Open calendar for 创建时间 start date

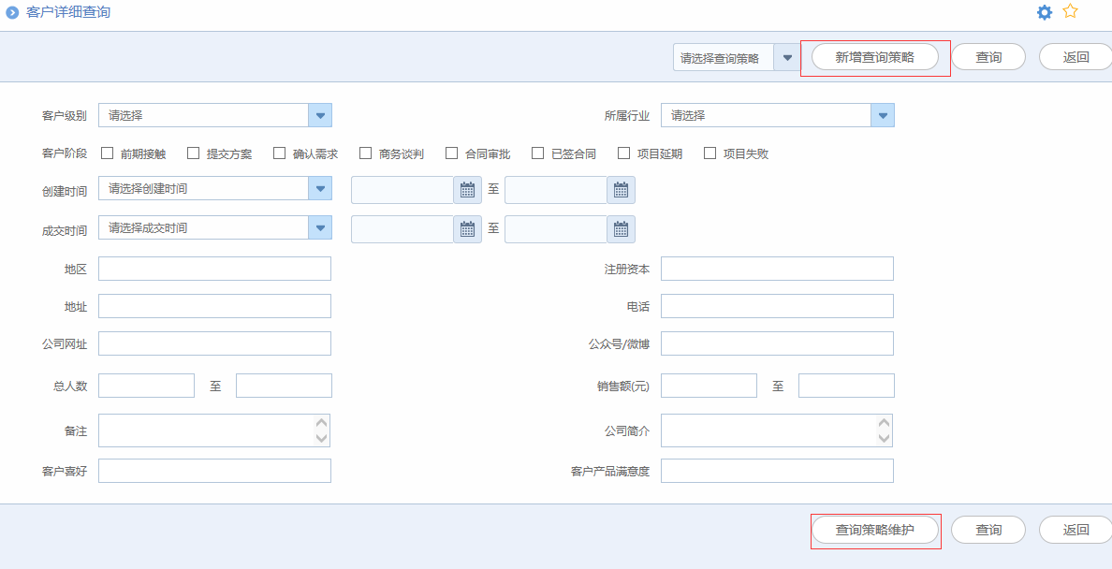[467, 190]
